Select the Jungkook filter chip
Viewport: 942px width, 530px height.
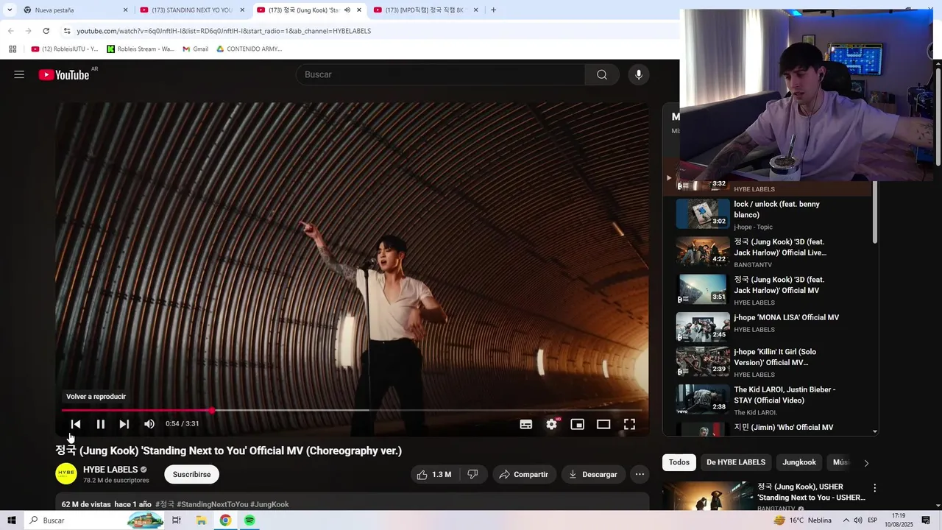coord(799,462)
